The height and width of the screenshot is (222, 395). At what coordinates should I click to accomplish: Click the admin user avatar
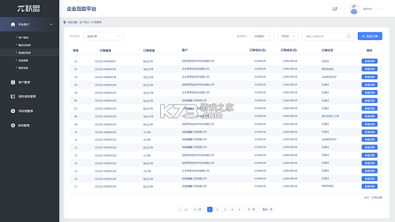(354, 9)
